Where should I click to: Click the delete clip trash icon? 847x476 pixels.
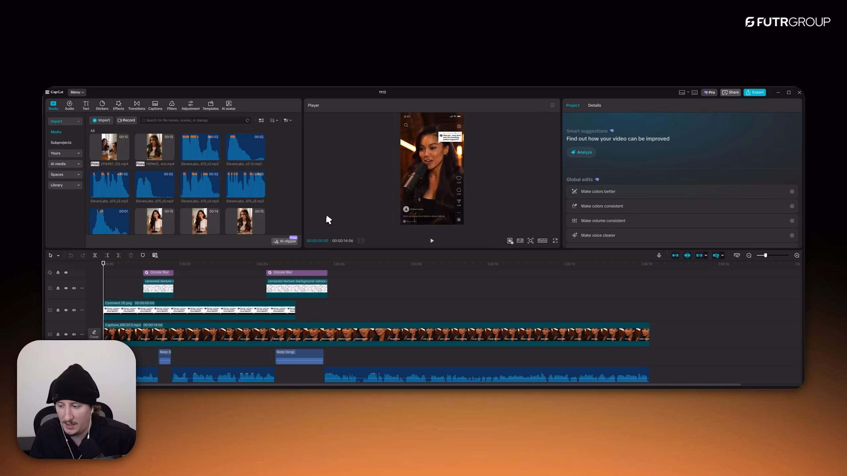pyautogui.click(x=131, y=255)
